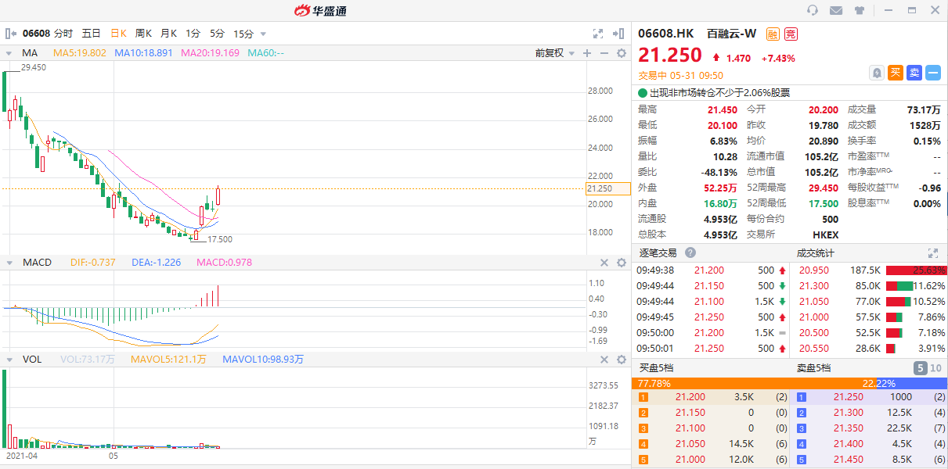Viewport: 948px width, 469px height.
Task: Switch to 周K weekly chart
Action: [143, 34]
